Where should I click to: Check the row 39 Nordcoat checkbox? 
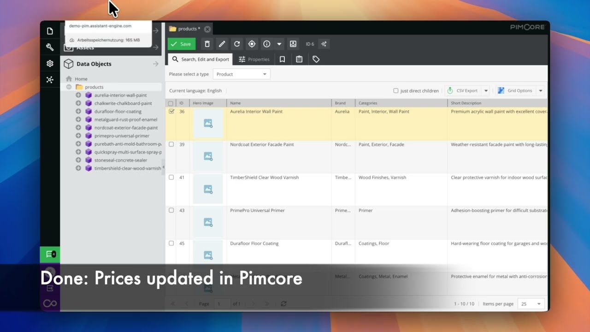pos(171,144)
